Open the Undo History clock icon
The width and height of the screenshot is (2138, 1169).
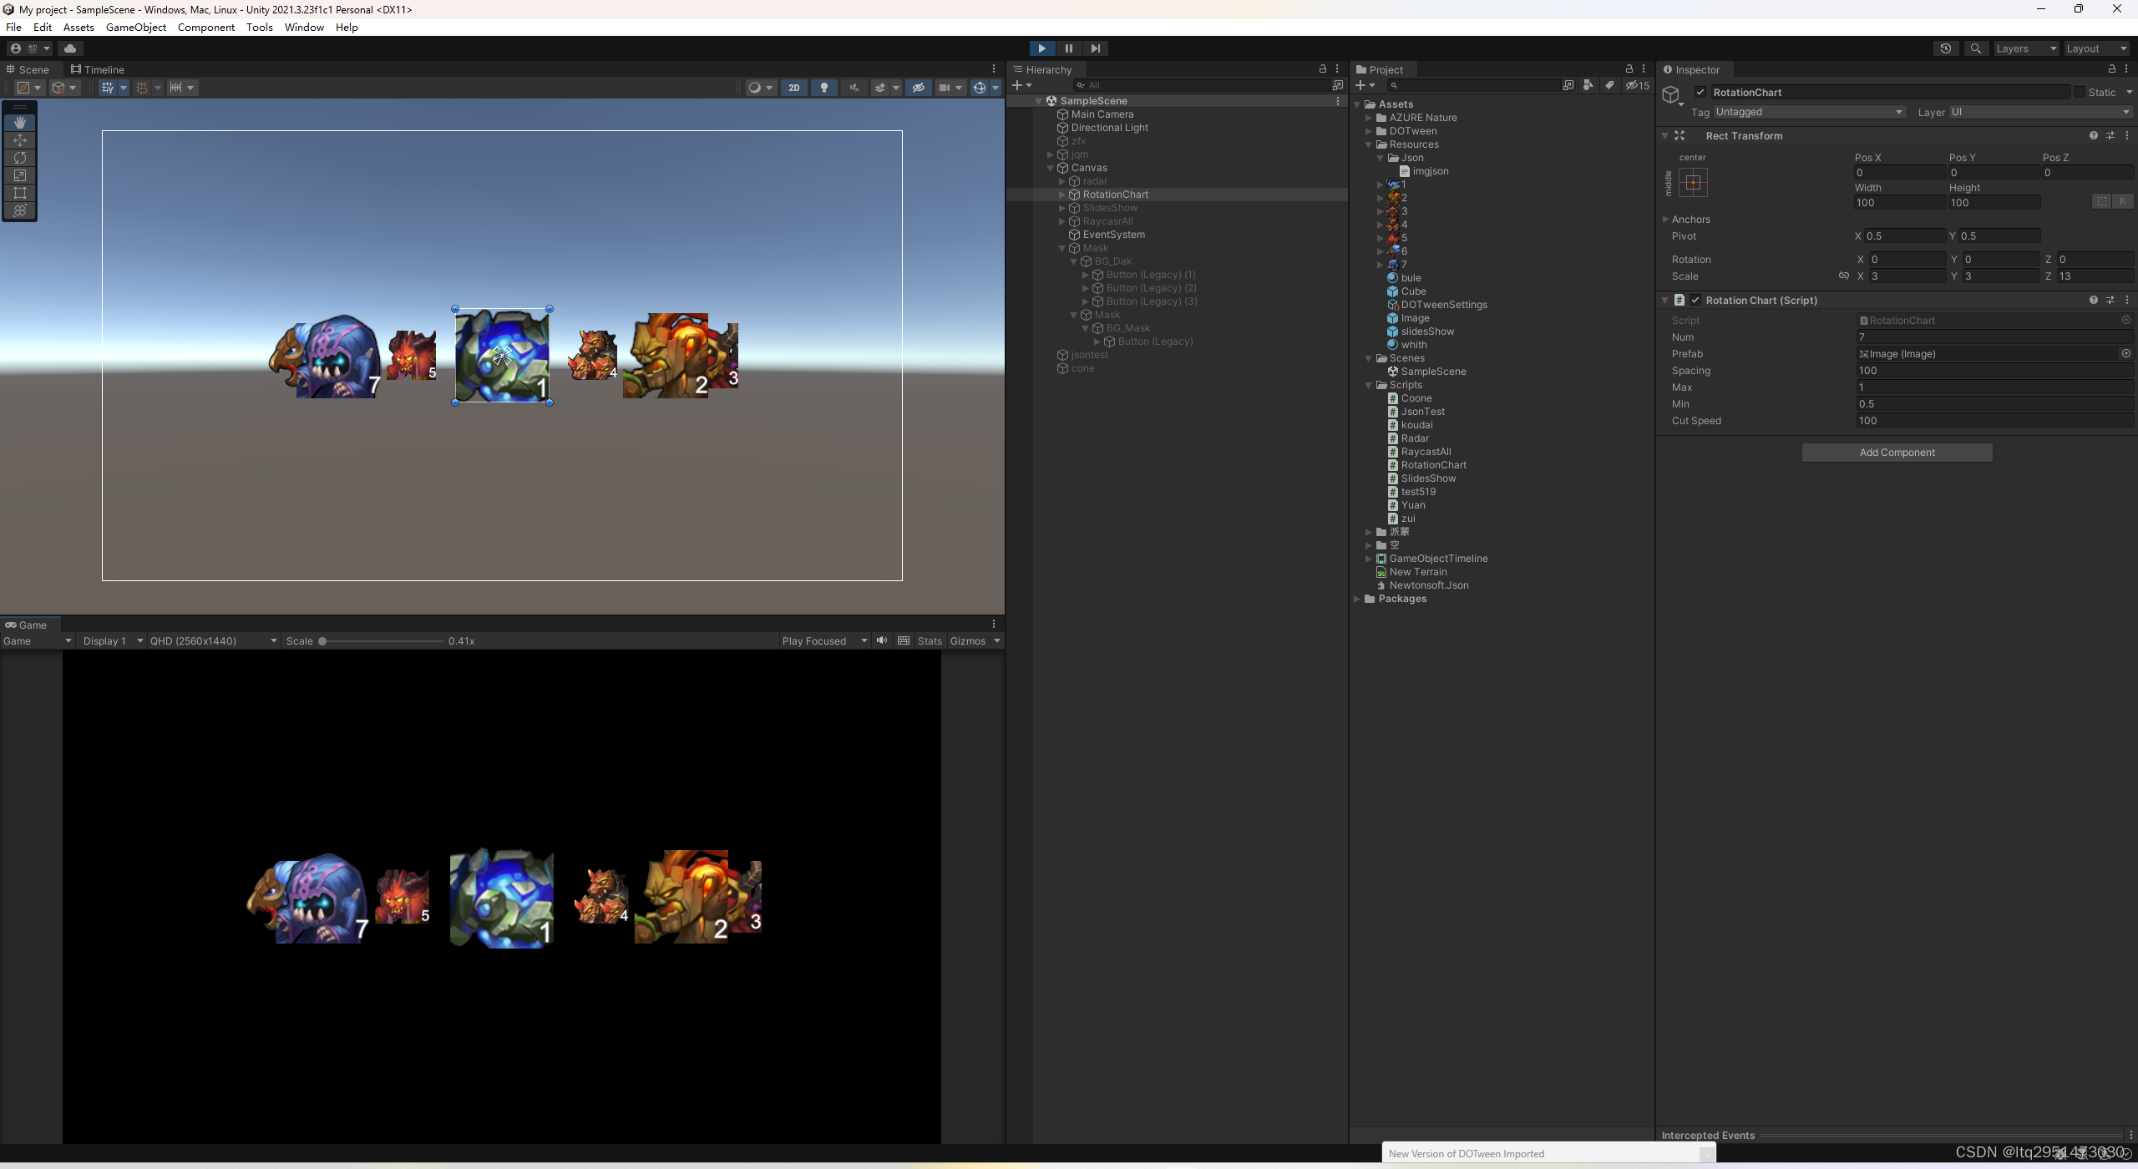[x=1945, y=48]
